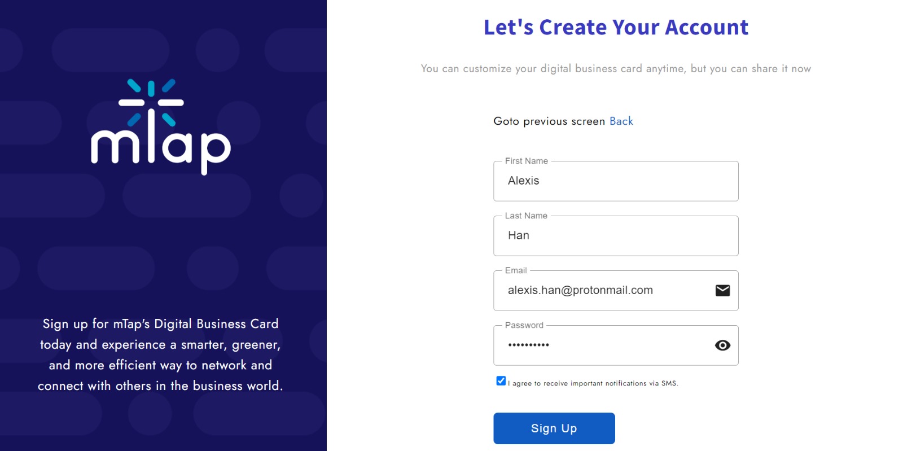Click the Password field label
Image resolution: width=903 pixels, height=451 pixels.
524,325
